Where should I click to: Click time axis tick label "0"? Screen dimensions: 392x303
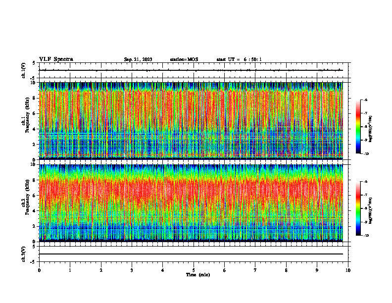[x=39, y=270]
